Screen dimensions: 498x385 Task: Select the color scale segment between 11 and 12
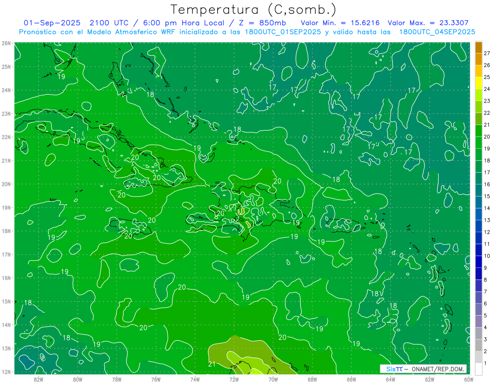pyautogui.click(x=478, y=238)
